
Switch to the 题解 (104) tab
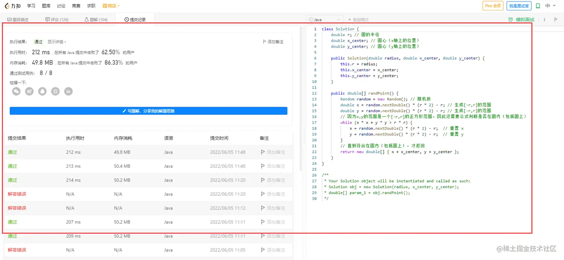[96, 20]
